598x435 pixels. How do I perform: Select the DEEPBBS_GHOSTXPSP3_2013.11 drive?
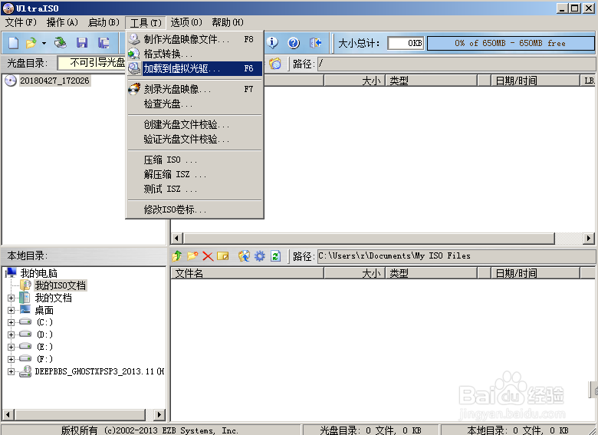99,371
